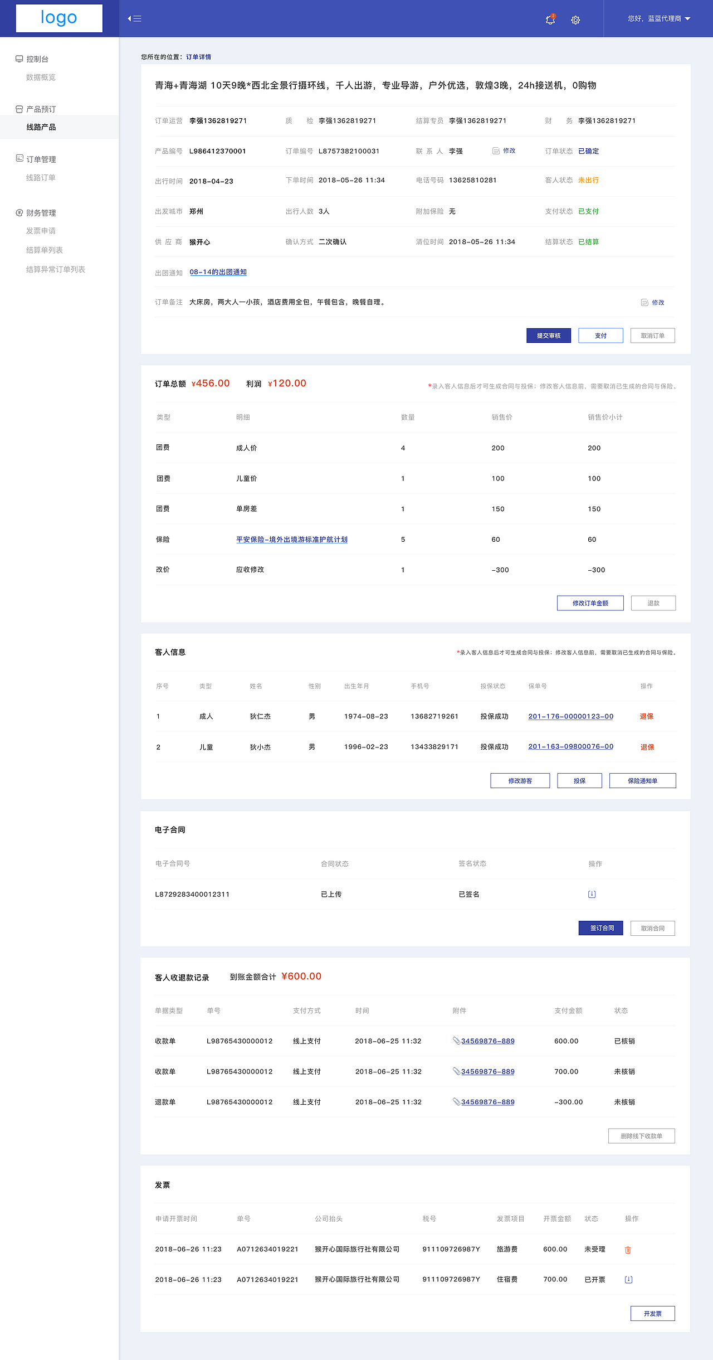Screen dimensions: 713x1360
Task: Click the 投保 button
Action: pos(580,780)
